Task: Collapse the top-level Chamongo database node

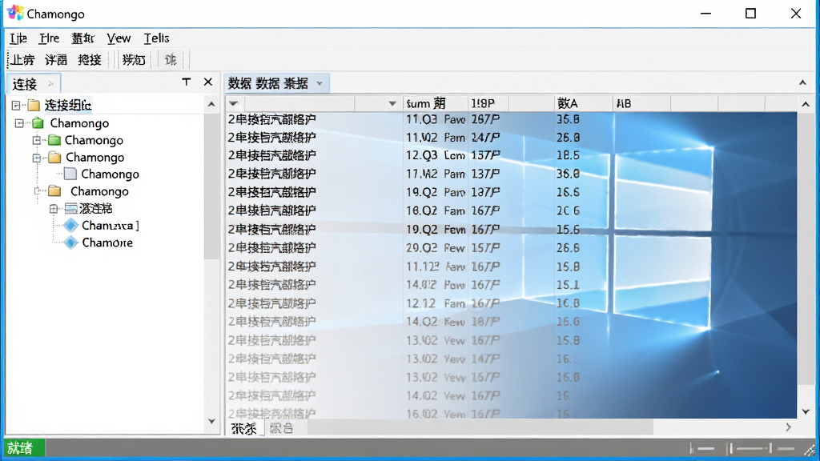Action: click(x=19, y=123)
